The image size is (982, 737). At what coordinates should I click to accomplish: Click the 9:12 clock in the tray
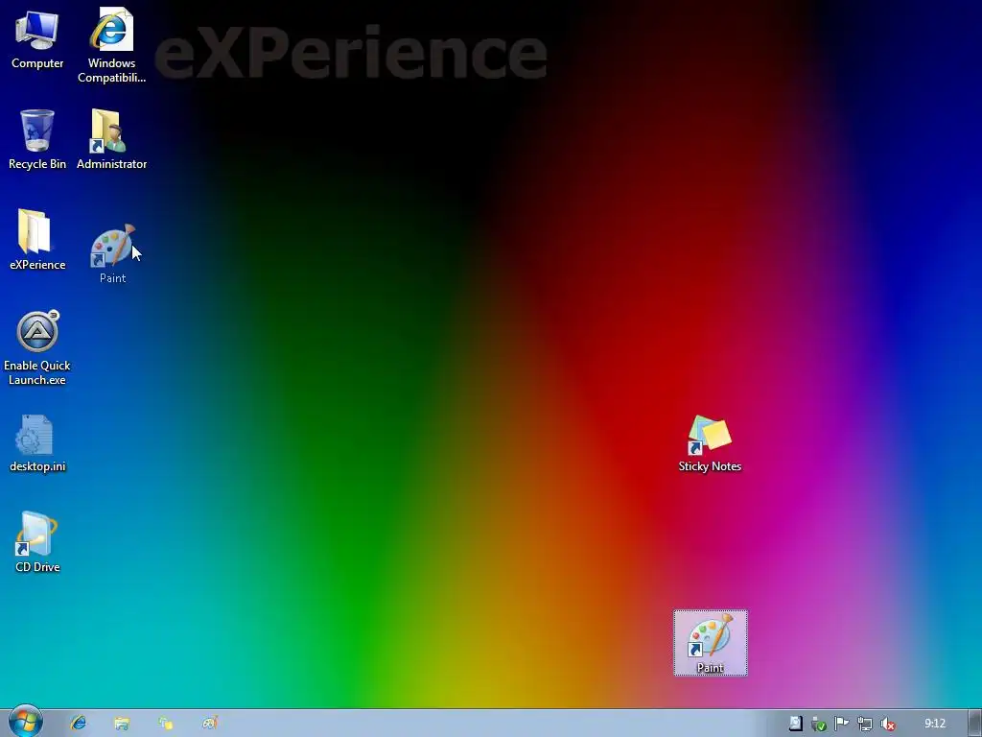coord(935,724)
